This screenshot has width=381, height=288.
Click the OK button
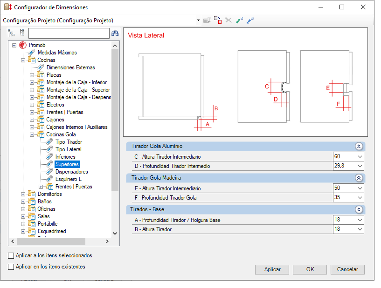click(x=310, y=269)
